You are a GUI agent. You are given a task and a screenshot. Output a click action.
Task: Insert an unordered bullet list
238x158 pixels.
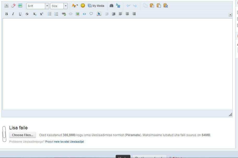[49, 14]
